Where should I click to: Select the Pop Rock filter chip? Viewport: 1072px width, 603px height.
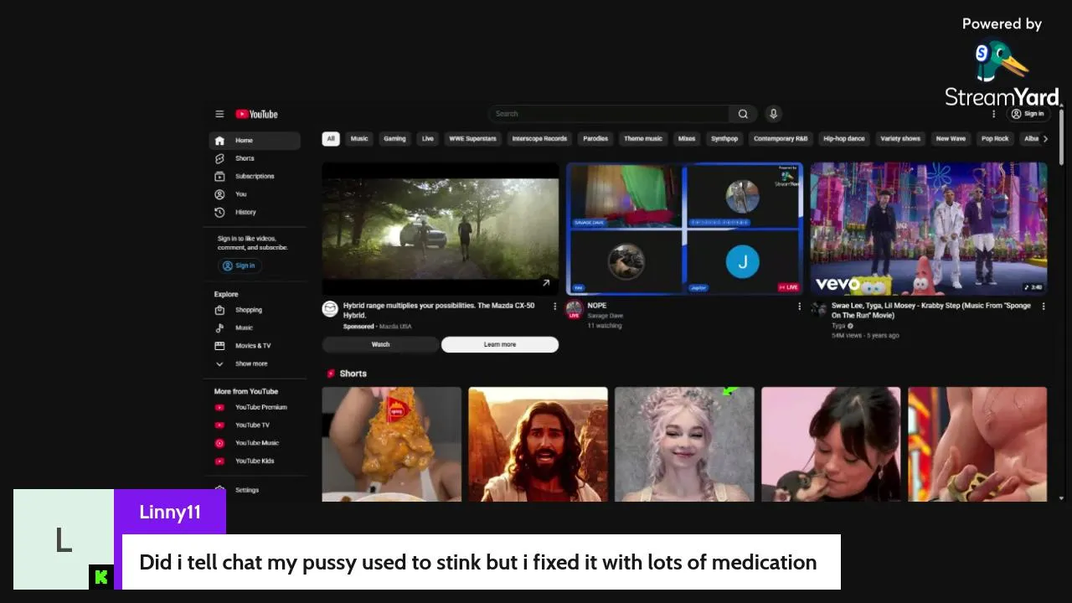995,139
